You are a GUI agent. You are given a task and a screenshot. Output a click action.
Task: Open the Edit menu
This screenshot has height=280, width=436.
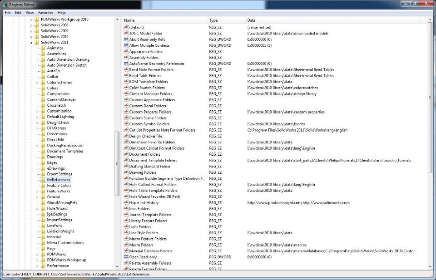click(18, 13)
